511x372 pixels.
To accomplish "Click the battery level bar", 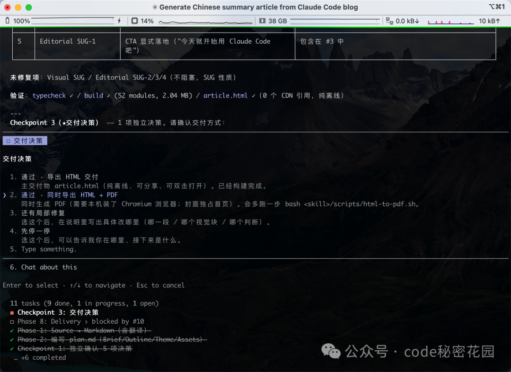I will 73,21.
